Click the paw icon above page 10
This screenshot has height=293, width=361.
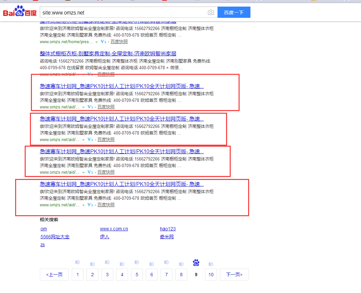pos(211,264)
